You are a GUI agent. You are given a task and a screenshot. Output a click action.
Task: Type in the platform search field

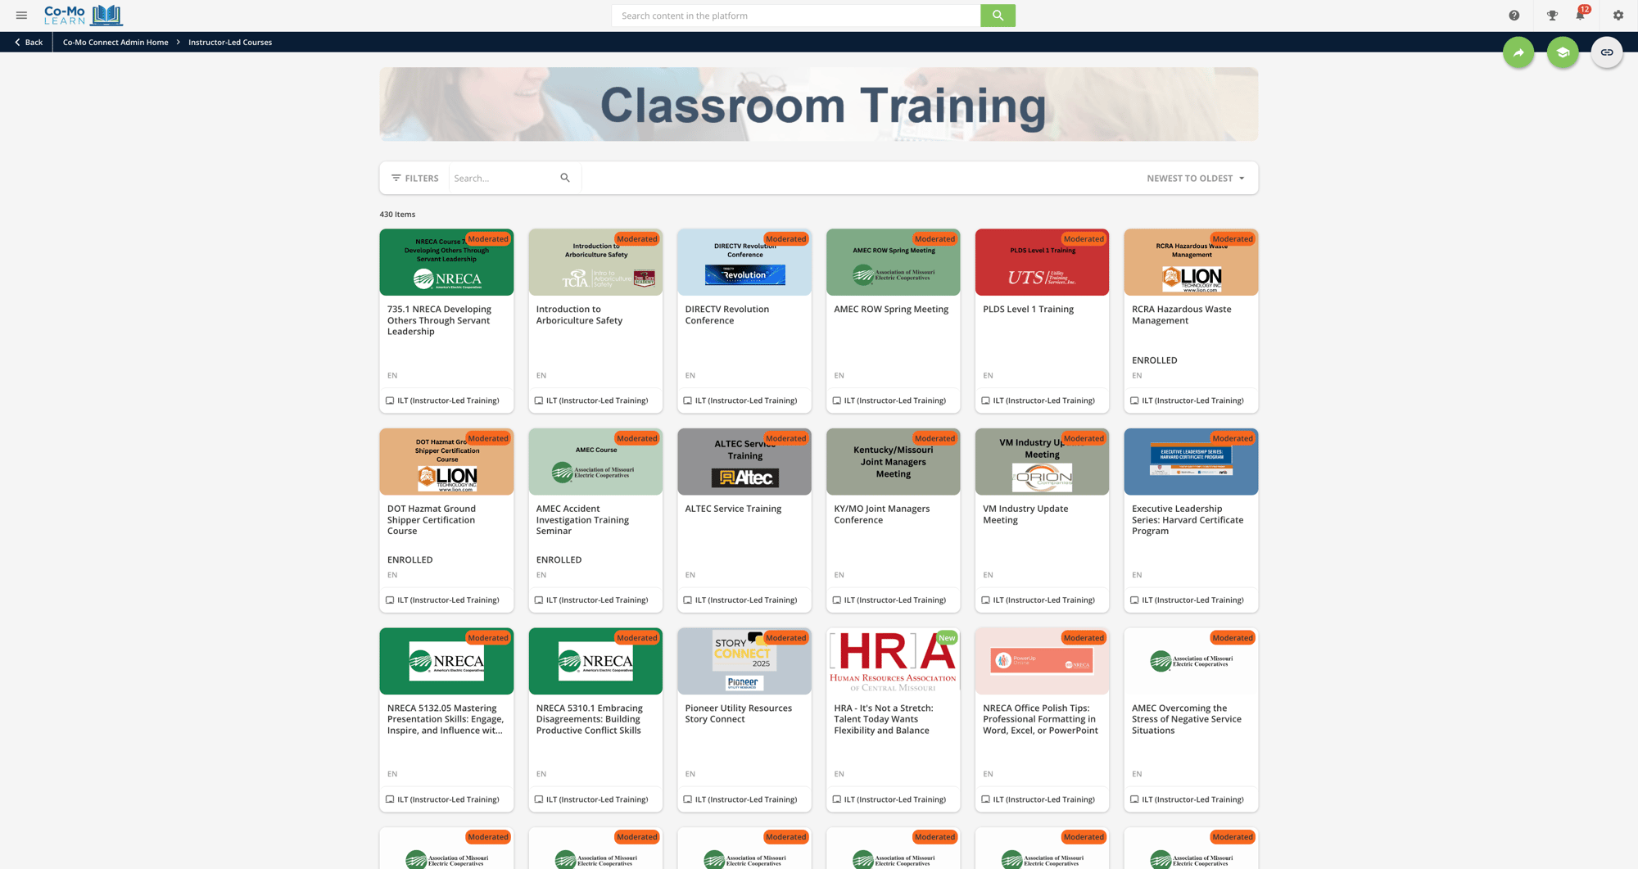(795, 16)
